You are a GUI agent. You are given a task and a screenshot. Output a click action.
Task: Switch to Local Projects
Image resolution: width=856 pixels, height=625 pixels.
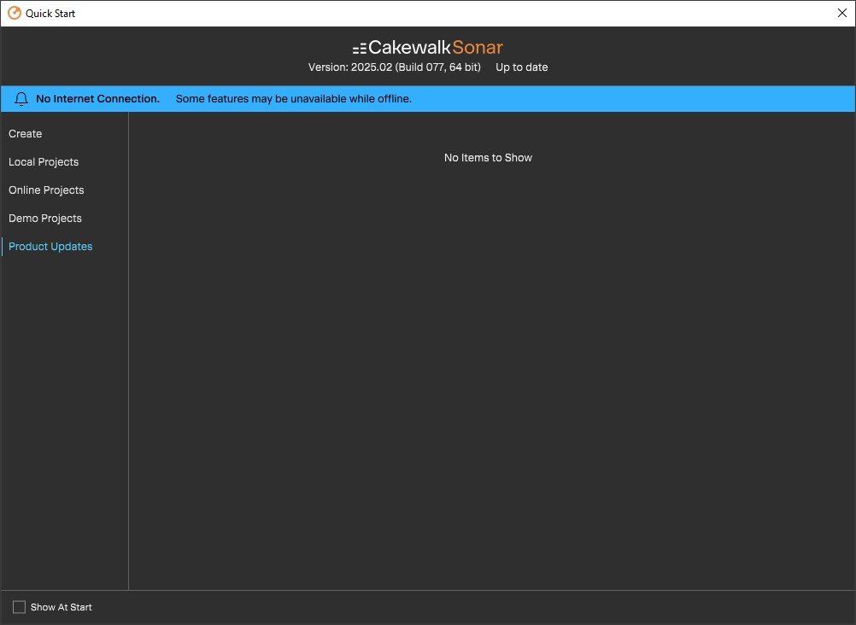[44, 162]
